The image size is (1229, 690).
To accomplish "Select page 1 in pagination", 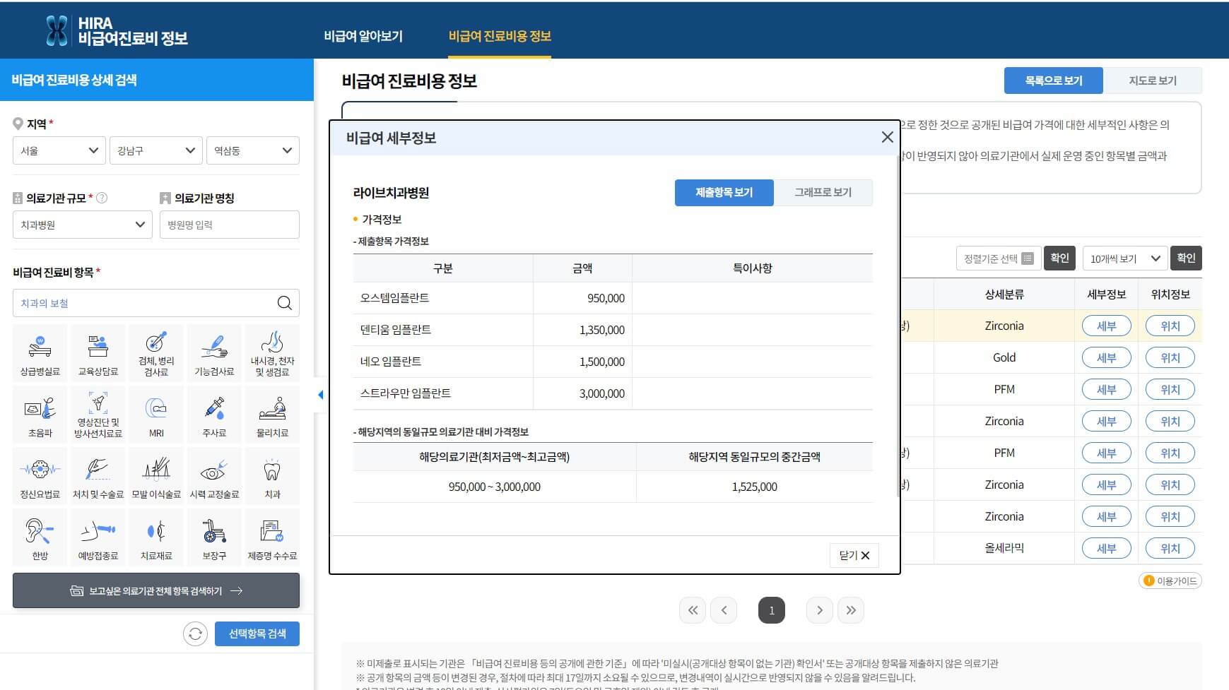I will click(772, 610).
